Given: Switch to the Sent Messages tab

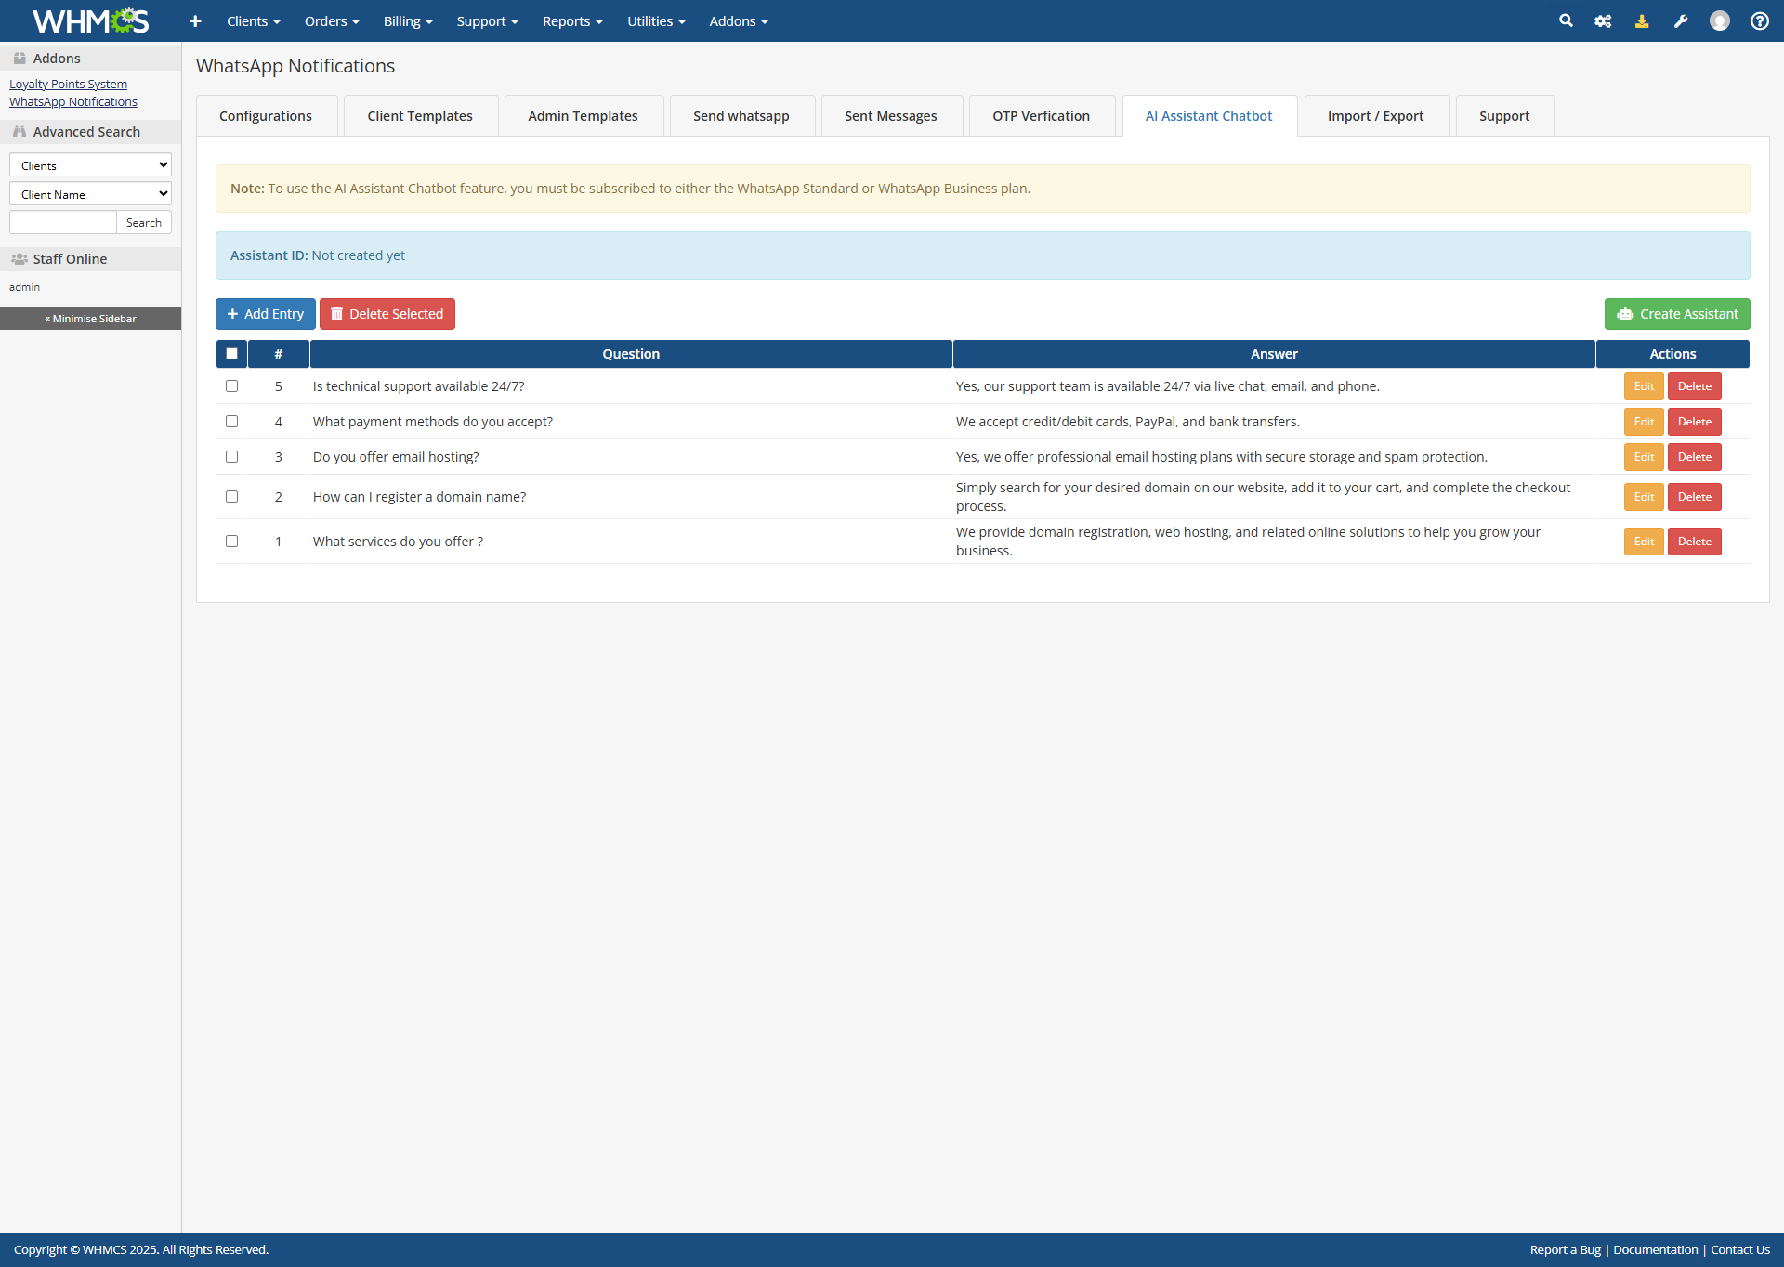Looking at the screenshot, I should (890, 116).
